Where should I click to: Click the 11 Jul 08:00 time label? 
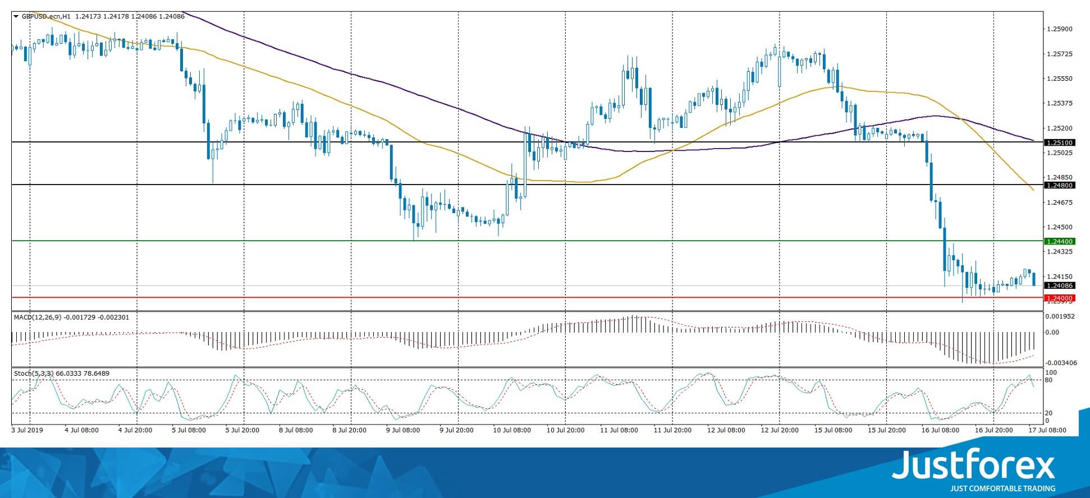(619, 430)
